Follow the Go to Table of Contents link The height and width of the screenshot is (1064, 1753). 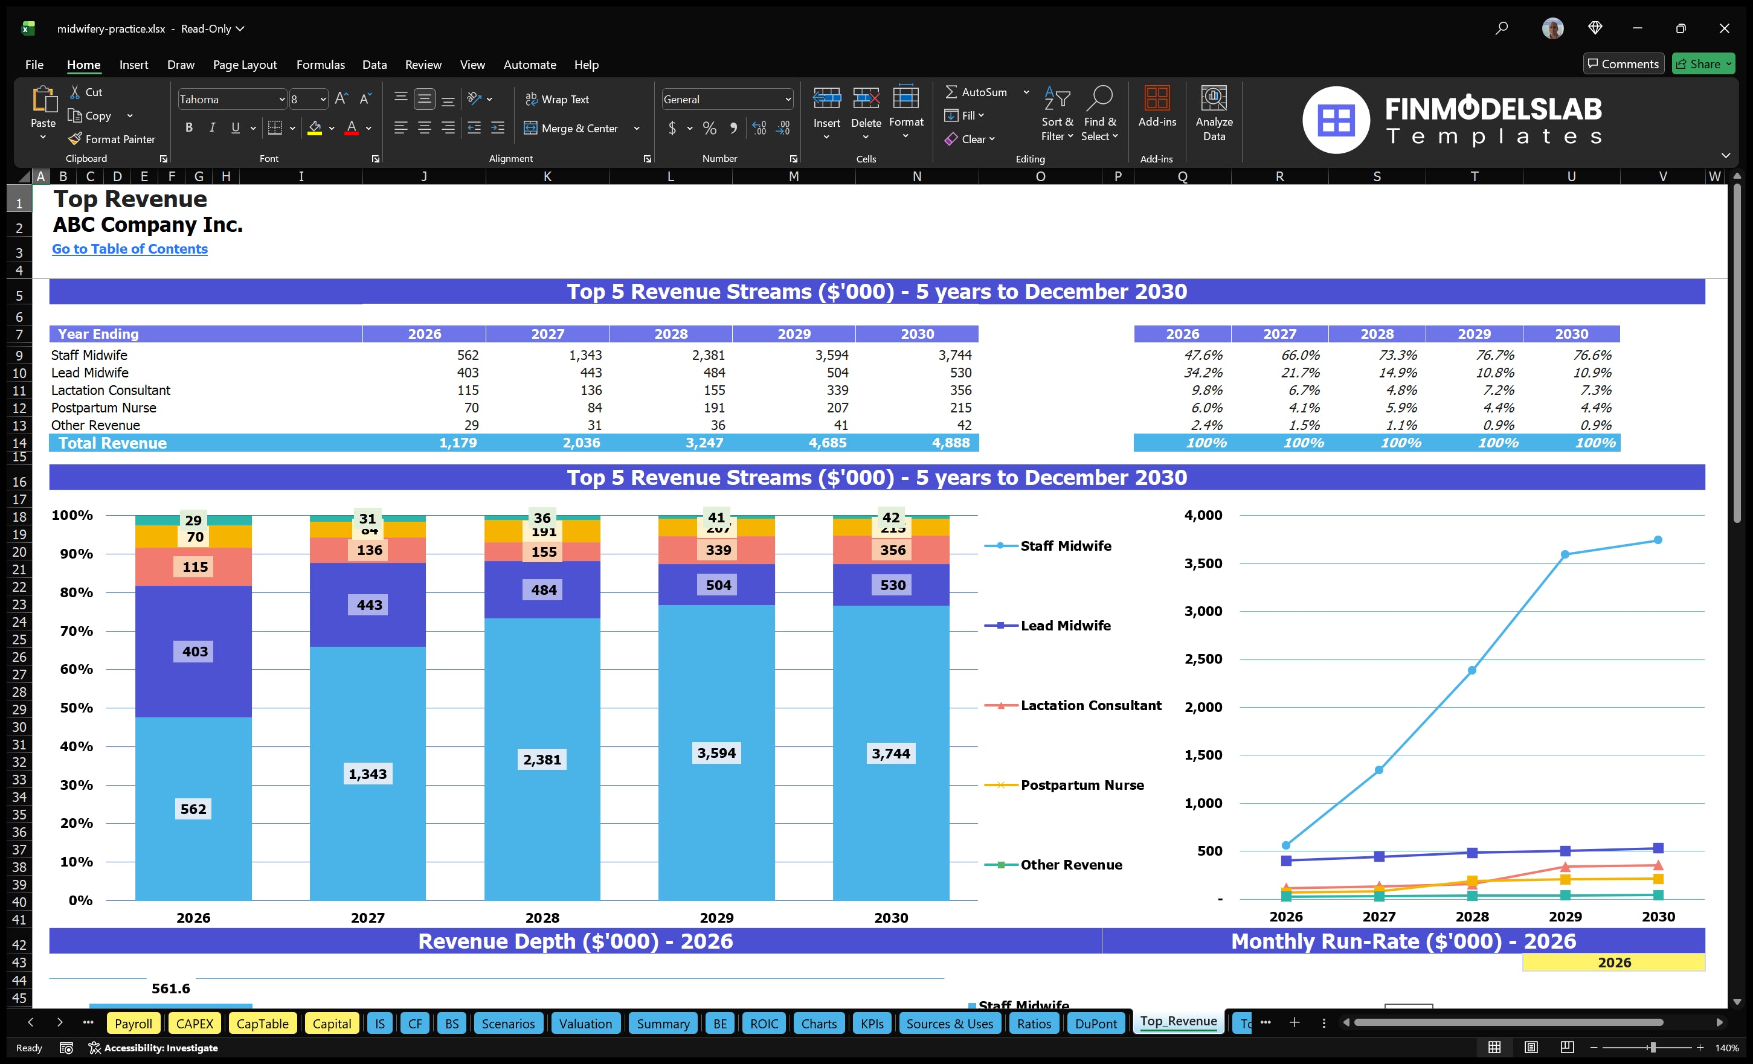click(x=129, y=249)
